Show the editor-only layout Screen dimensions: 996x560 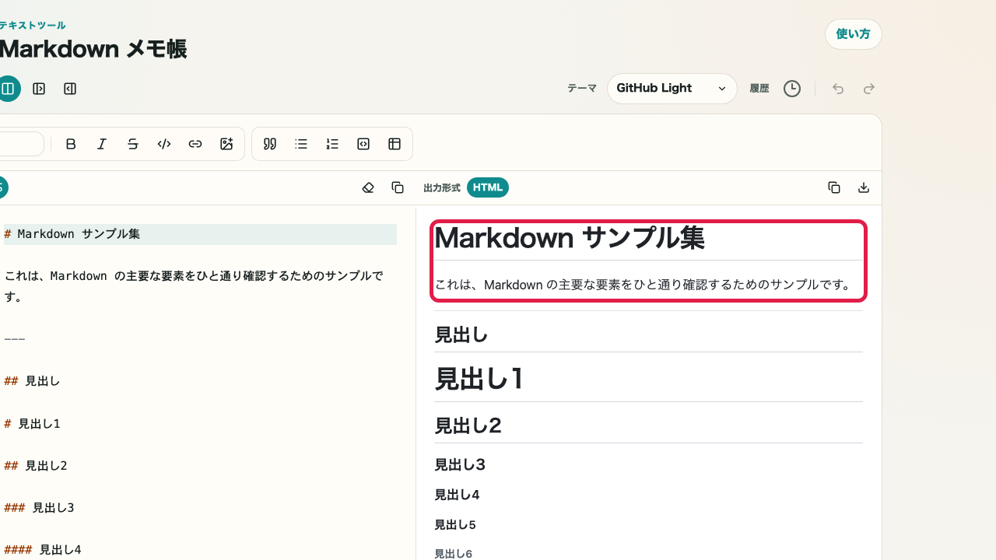39,89
